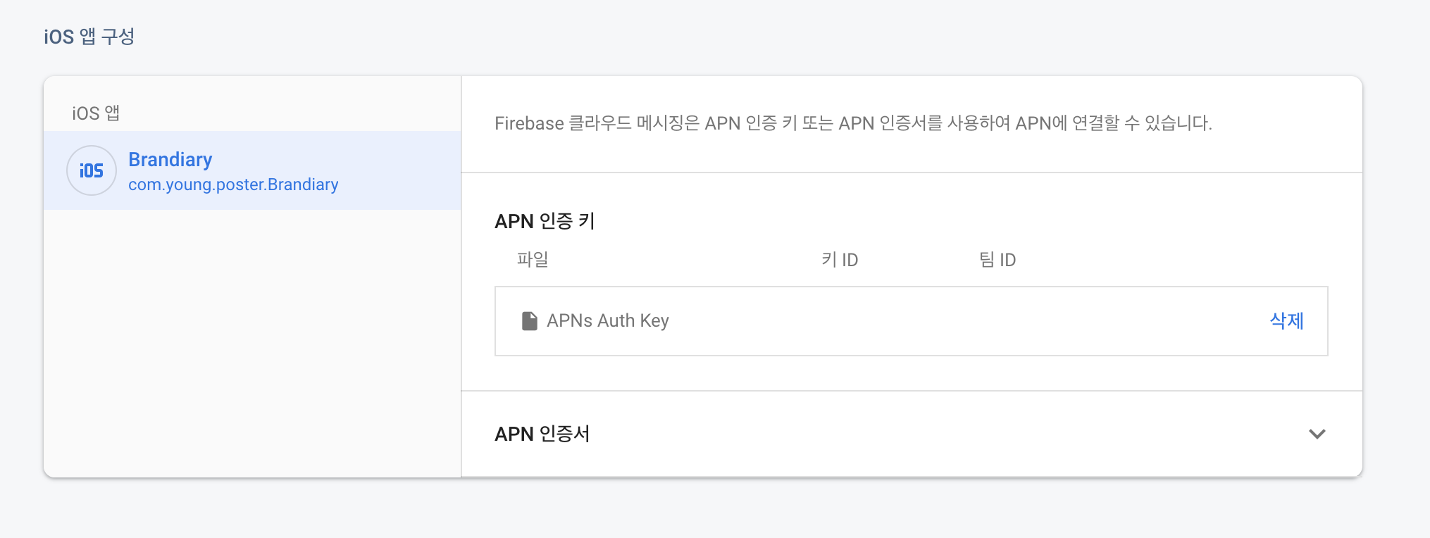Click the empty area of the auth key row
This screenshot has height=538, width=1430.
pos(965,321)
